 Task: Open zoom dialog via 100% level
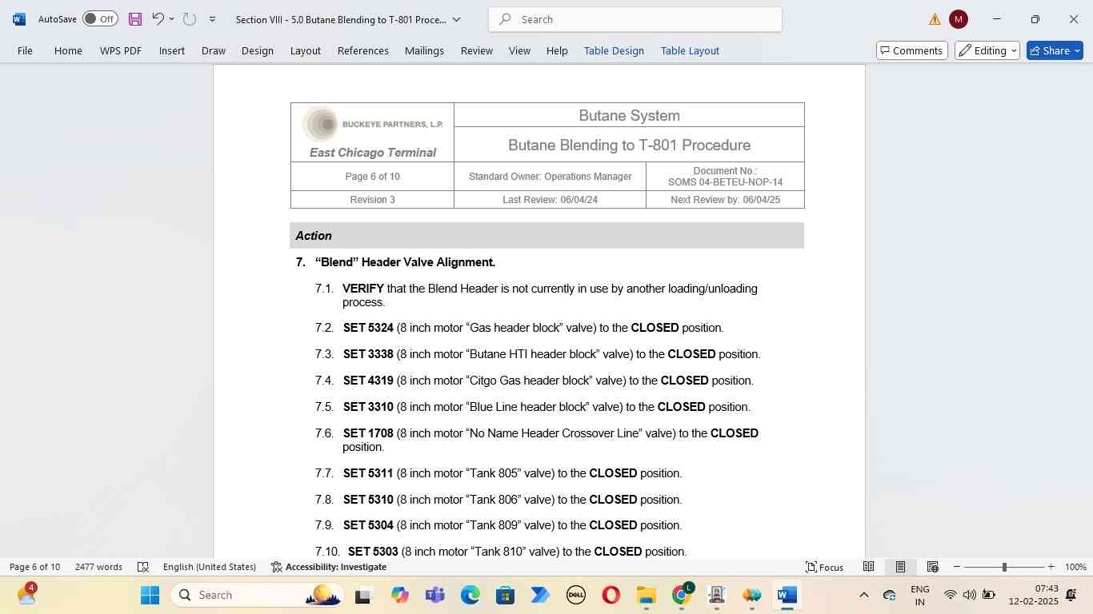[1075, 567]
